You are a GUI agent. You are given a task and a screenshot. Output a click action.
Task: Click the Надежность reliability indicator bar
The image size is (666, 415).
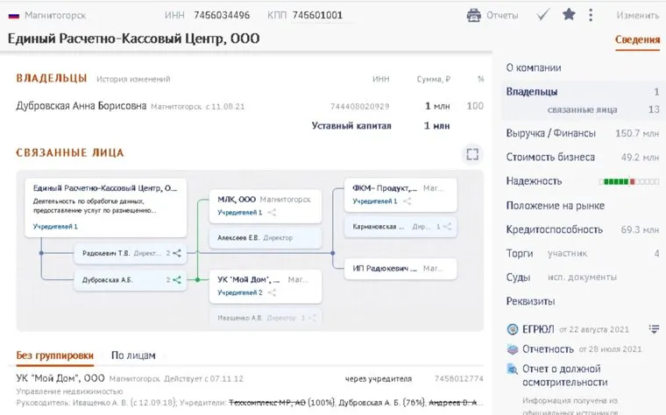628,181
